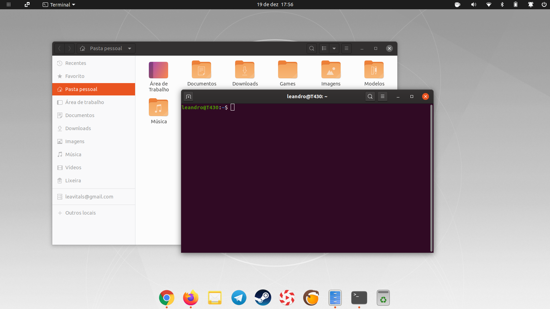Image resolution: width=550 pixels, height=309 pixels.
Task: Open leavitals@gmail.com account location
Action: point(93,197)
